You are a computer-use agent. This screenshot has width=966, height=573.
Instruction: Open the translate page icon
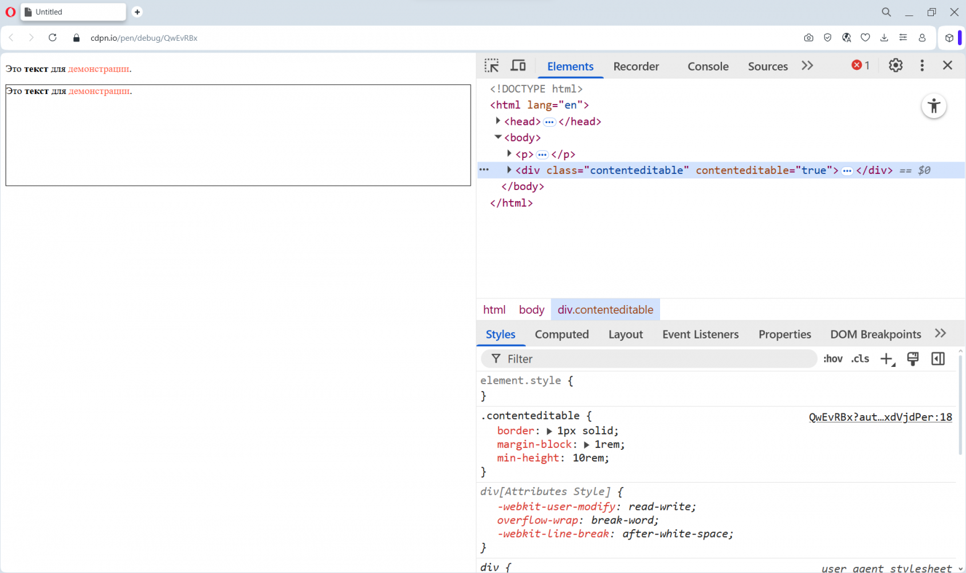coord(846,38)
